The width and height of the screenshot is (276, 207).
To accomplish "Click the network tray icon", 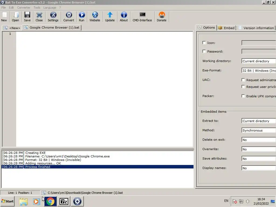I will click(x=241, y=201).
